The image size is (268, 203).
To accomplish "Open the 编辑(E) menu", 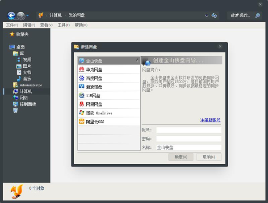I will coord(29,25).
